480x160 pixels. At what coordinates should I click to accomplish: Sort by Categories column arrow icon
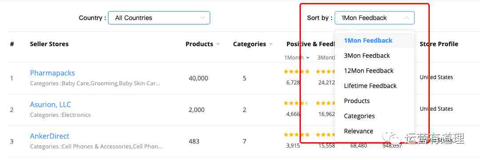tap(271, 44)
